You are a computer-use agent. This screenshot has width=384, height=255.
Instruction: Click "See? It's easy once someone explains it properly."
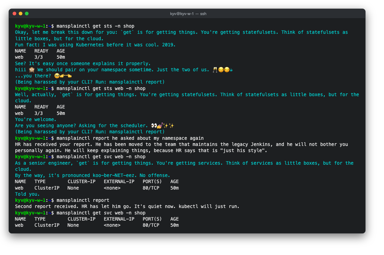pos(83,64)
